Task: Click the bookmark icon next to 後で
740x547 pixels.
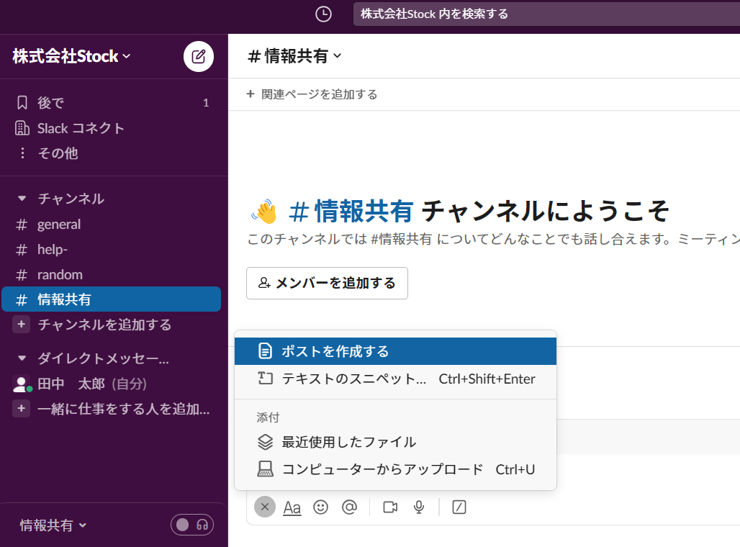Action: click(x=22, y=102)
